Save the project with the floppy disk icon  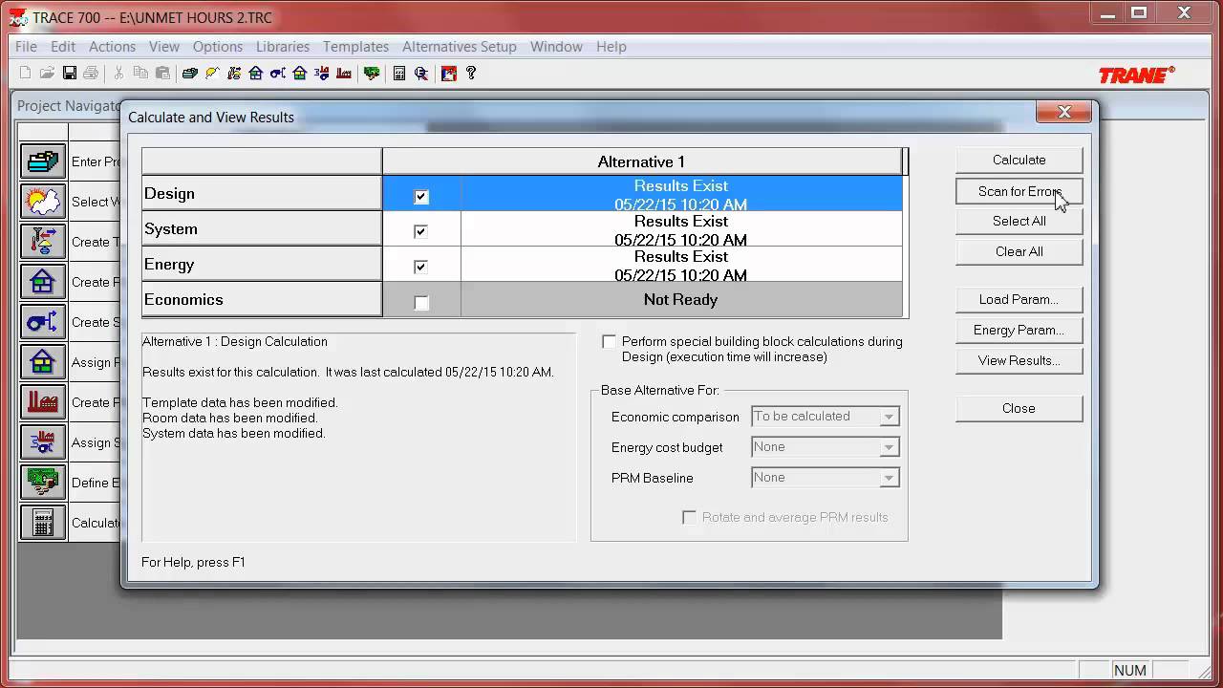(70, 73)
